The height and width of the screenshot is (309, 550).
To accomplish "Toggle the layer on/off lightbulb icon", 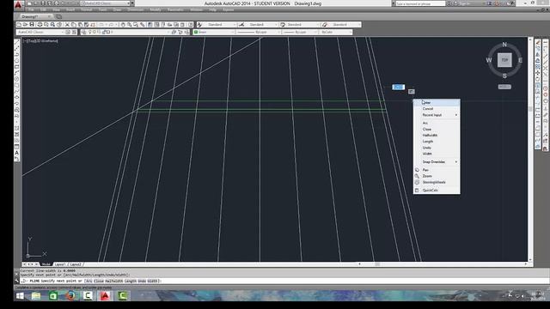I will (89, 32).
